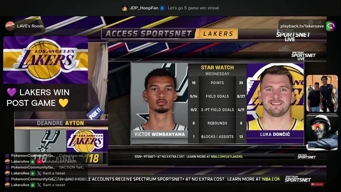
Task: Select LakersAve name in the youtube.com row
Action: [x=20, y=161]
